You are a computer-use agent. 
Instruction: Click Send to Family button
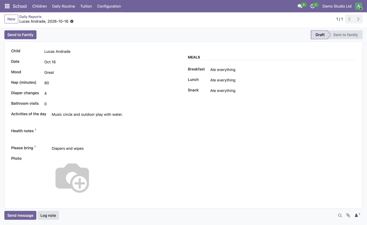click(x=20, y=35)
